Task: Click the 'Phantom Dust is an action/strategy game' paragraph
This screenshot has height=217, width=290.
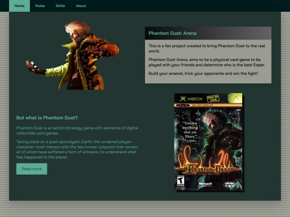Action: (x=77, y=130)
